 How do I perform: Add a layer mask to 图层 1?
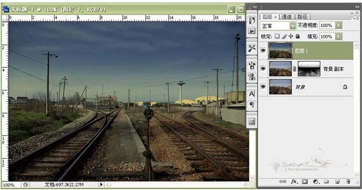pos(305,182)
